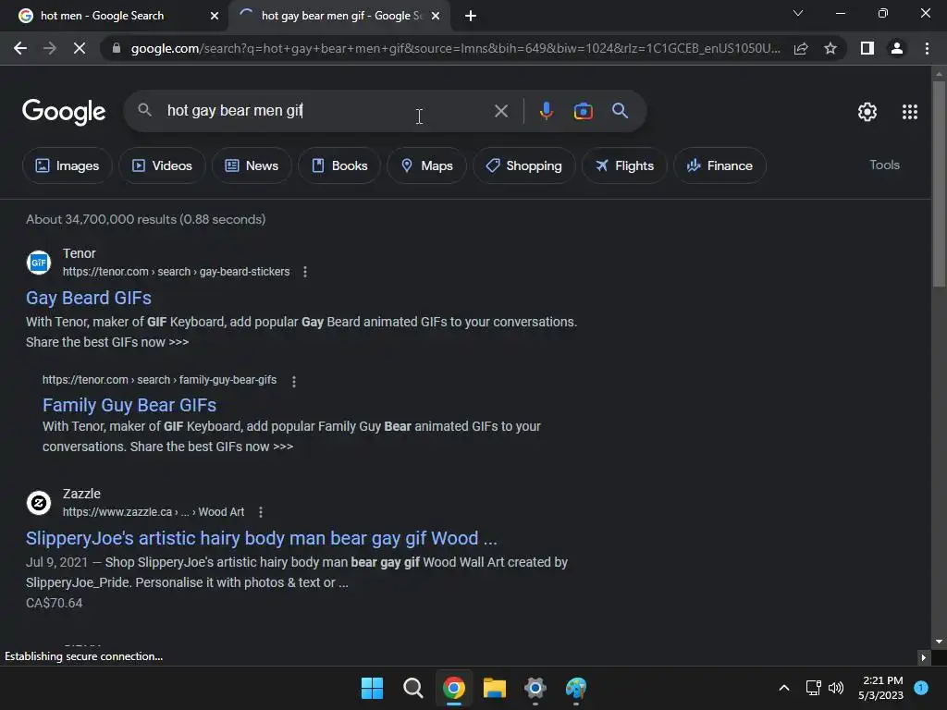
Task: Switch to the 'hot men - Google Search' tab
Action: click(x=102, y=16)
